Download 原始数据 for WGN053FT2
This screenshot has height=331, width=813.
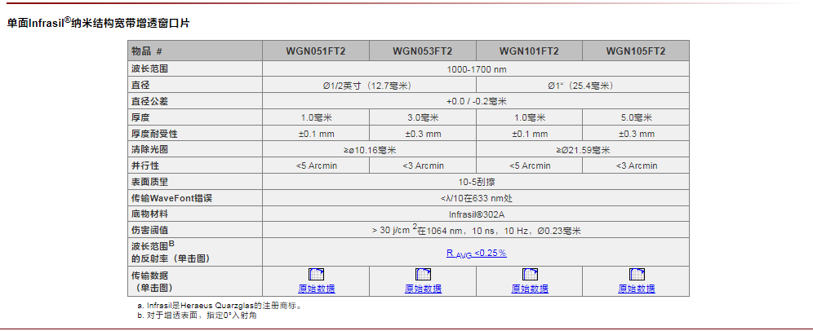(x=423, y=289)
